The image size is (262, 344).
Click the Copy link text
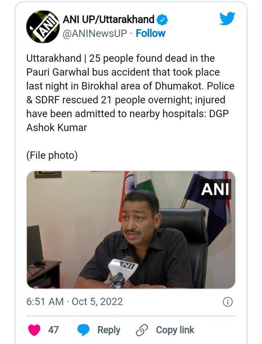click(x=175, y=330)
